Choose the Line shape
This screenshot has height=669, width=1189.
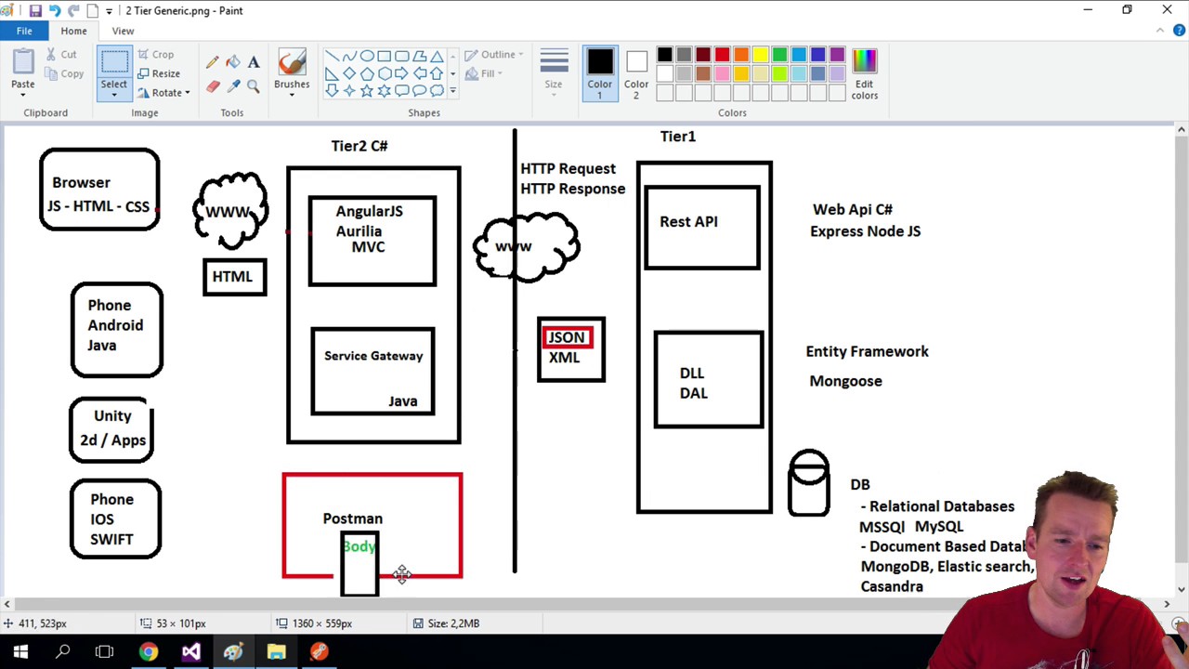(332, 56)
